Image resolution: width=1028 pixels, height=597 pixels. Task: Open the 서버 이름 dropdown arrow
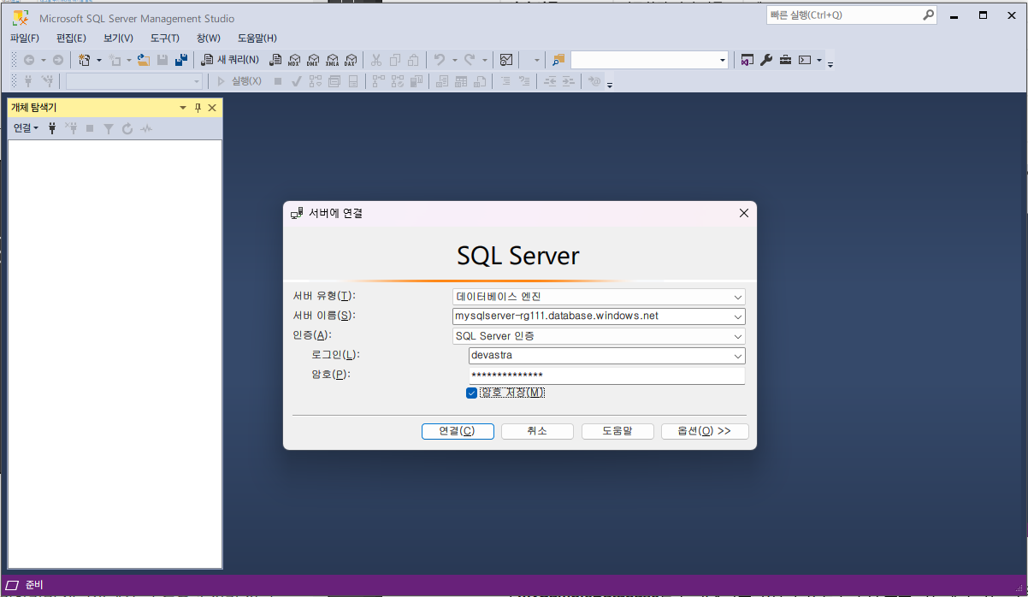click(x=738, y=316)
